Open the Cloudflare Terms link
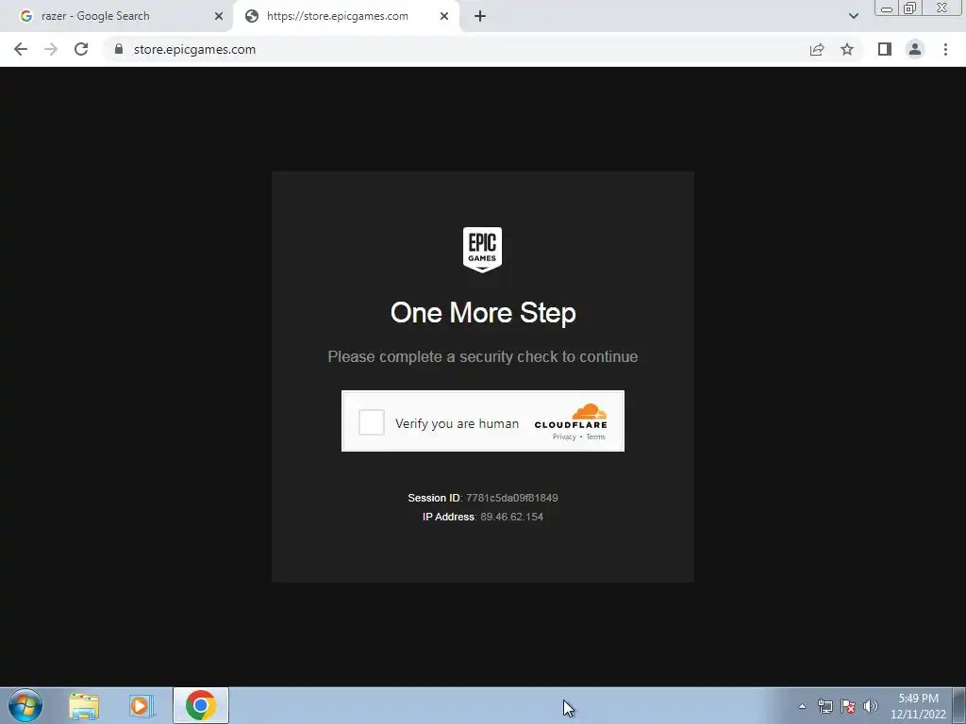Image resolution: width=966 pixels, height=724 pixels. (596, 437)
